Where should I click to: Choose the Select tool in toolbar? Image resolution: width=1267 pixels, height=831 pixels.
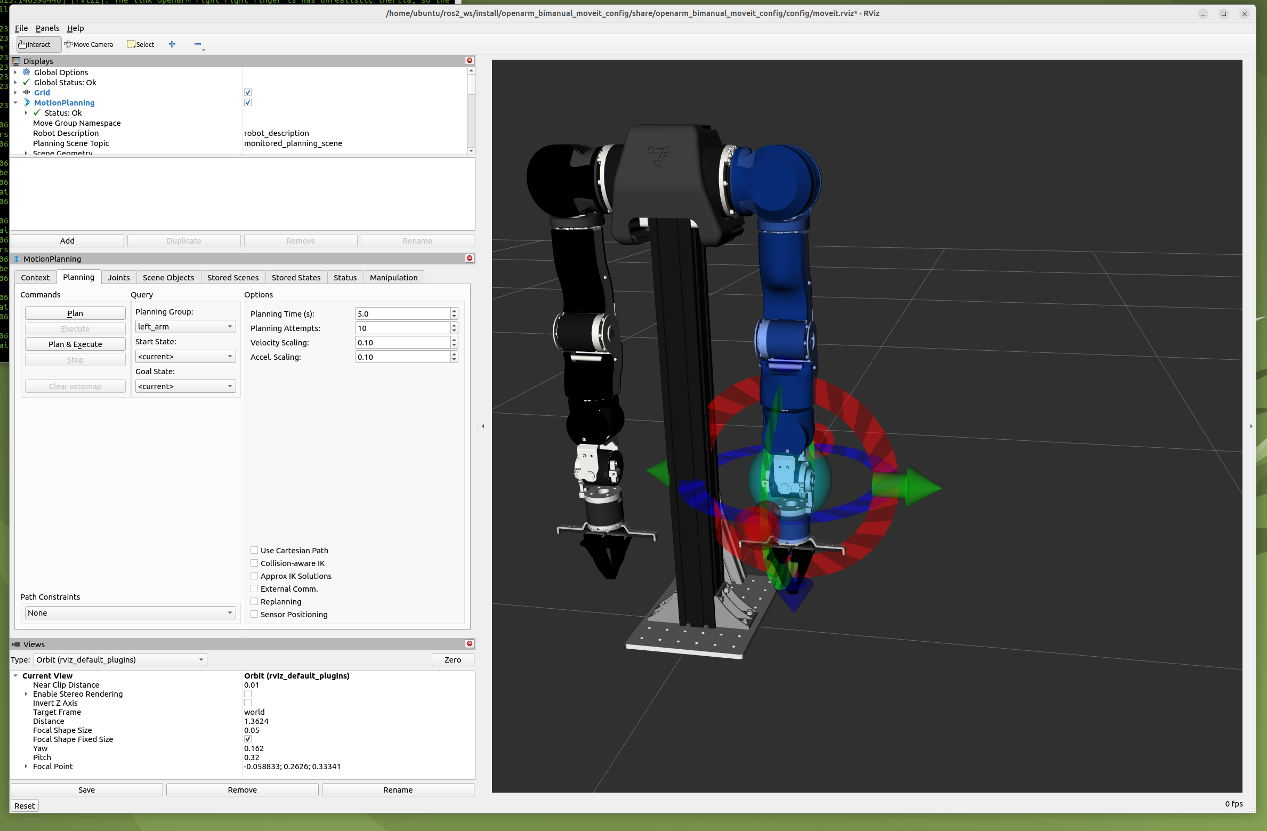(x=140, y=44)
